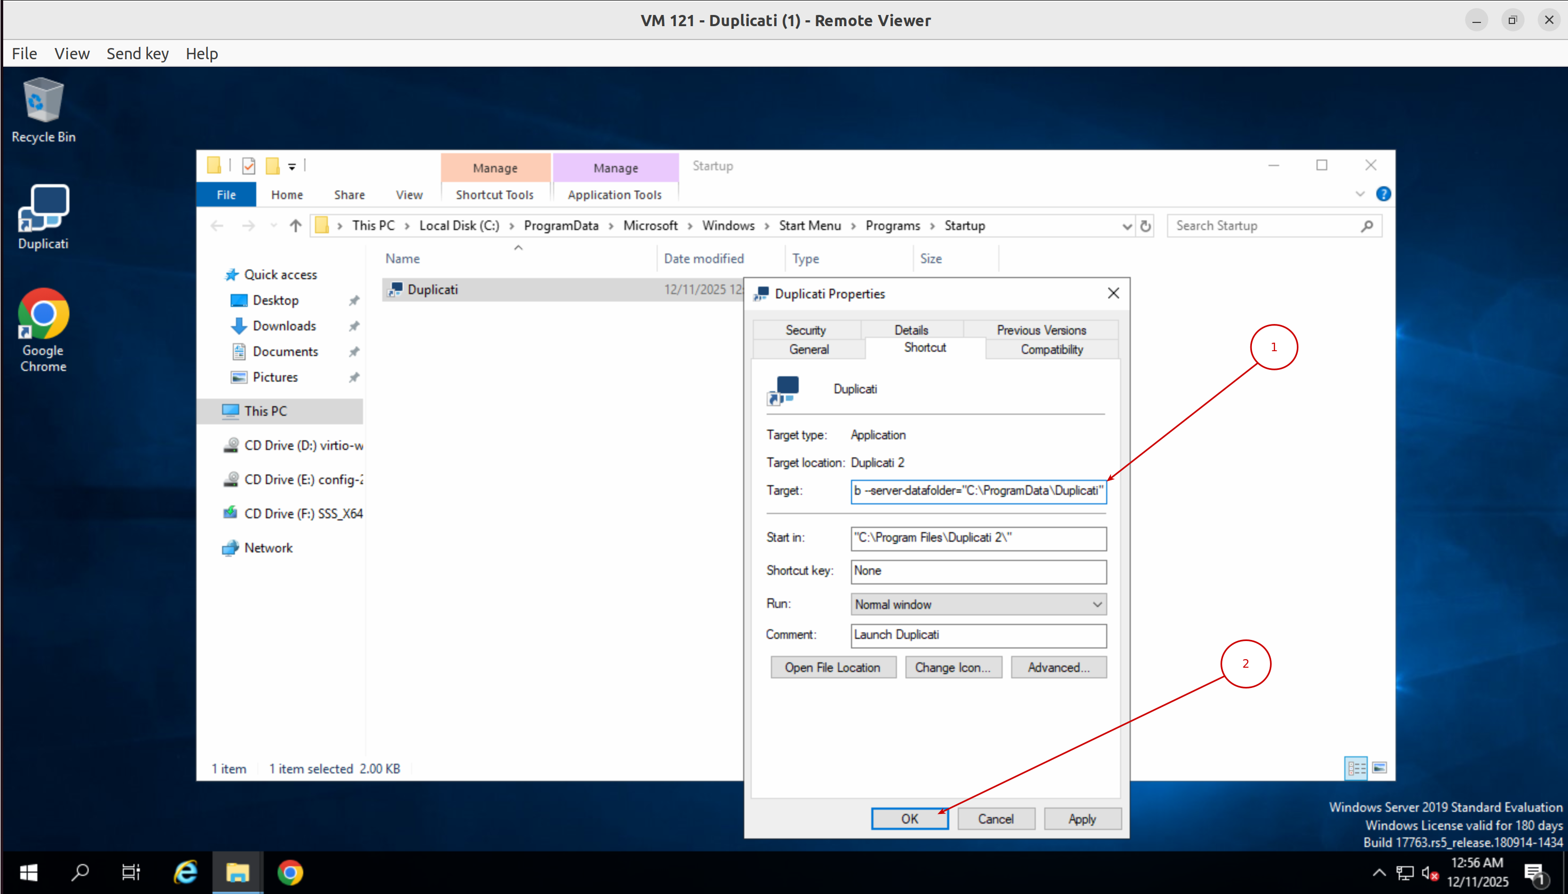Click the refresh address bar icon

point(1146,226)
